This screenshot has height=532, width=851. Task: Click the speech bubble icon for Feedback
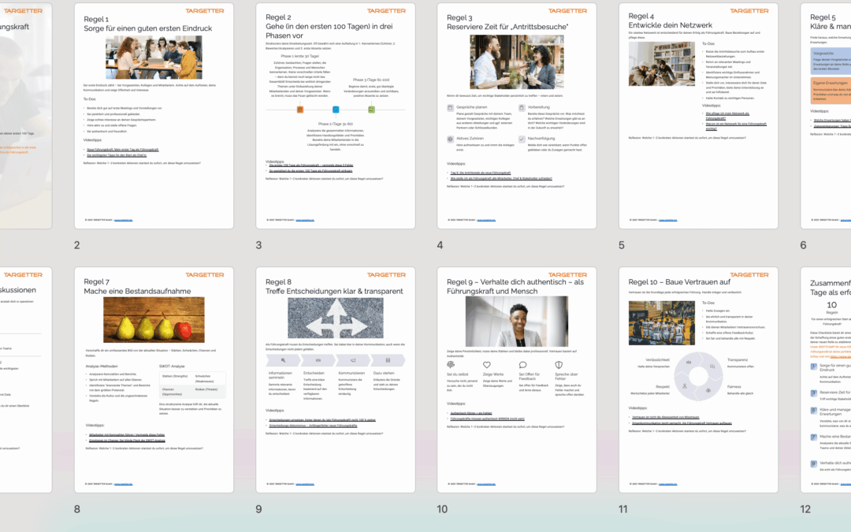pos(522,365)
